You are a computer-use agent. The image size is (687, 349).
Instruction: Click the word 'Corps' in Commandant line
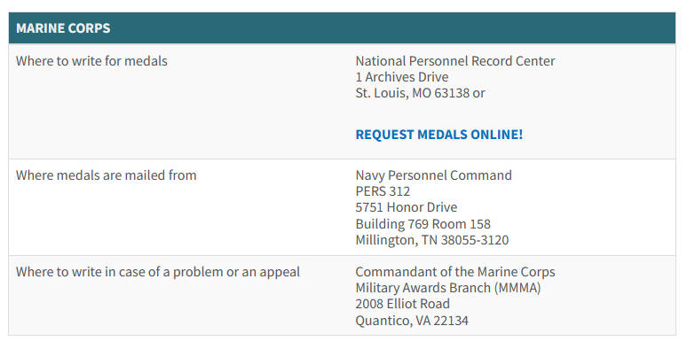[x=538, y=272]
